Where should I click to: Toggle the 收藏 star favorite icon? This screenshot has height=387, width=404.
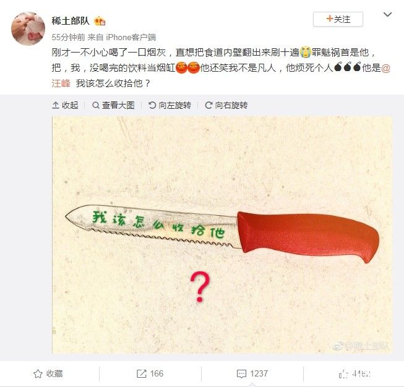point(38,373)
